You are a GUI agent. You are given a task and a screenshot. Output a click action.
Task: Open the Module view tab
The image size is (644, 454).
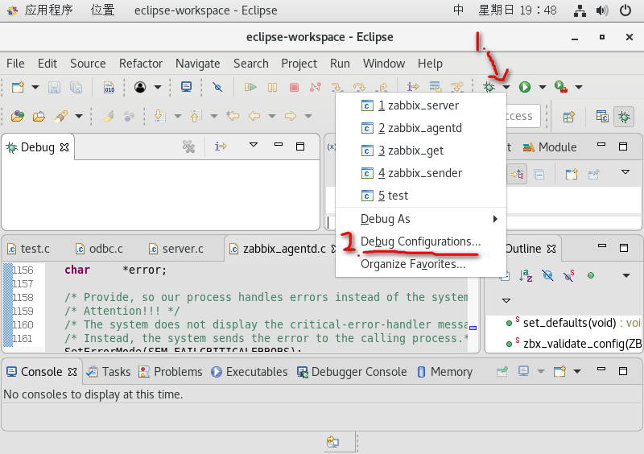(550, 147)
